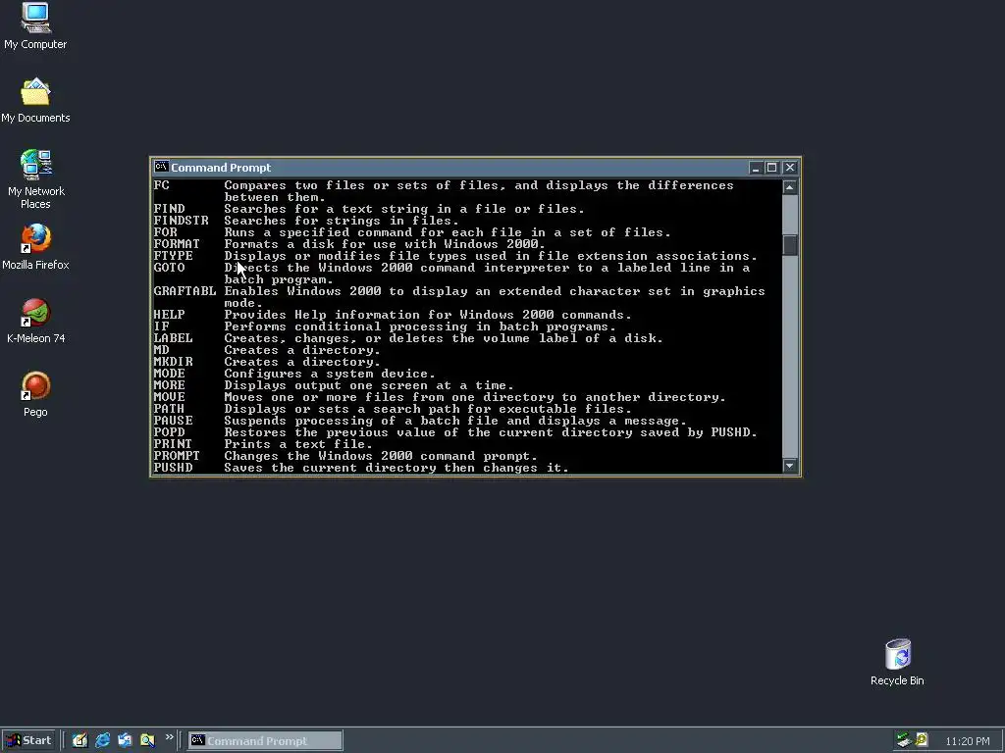Viewport: 1005px width, 753px height.
Task: Click the HELP command name
Action: tap(169, 315)
